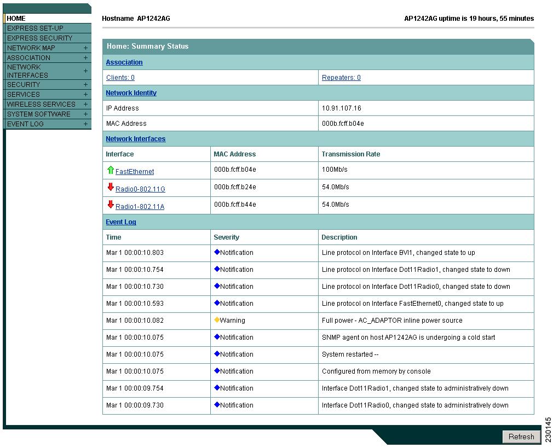Screen dimensions: 553x448
Task: Open Express Set-Up page
Action: click(35, 28)
